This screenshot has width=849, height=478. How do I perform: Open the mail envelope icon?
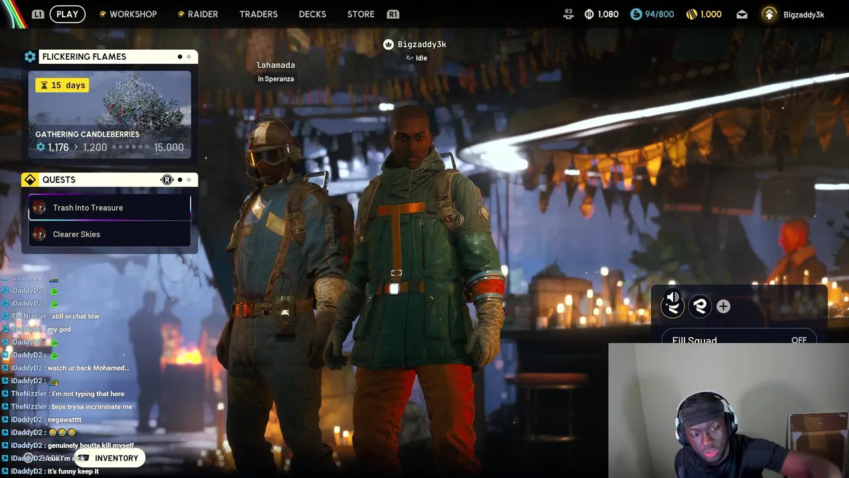point(742,14)
